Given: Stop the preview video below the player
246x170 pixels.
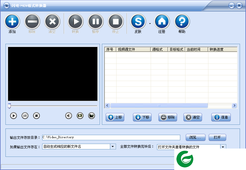Looking at the screenshot, I should [x=36, y=116].
